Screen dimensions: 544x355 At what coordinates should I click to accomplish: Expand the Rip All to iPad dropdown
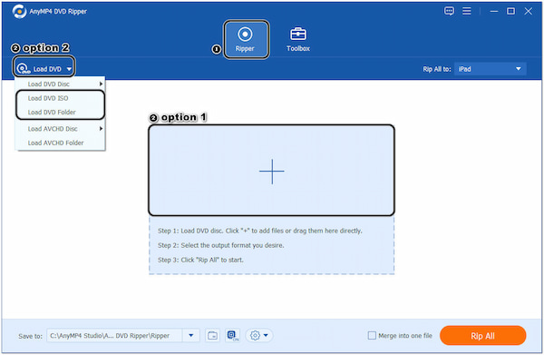point(491,69)
